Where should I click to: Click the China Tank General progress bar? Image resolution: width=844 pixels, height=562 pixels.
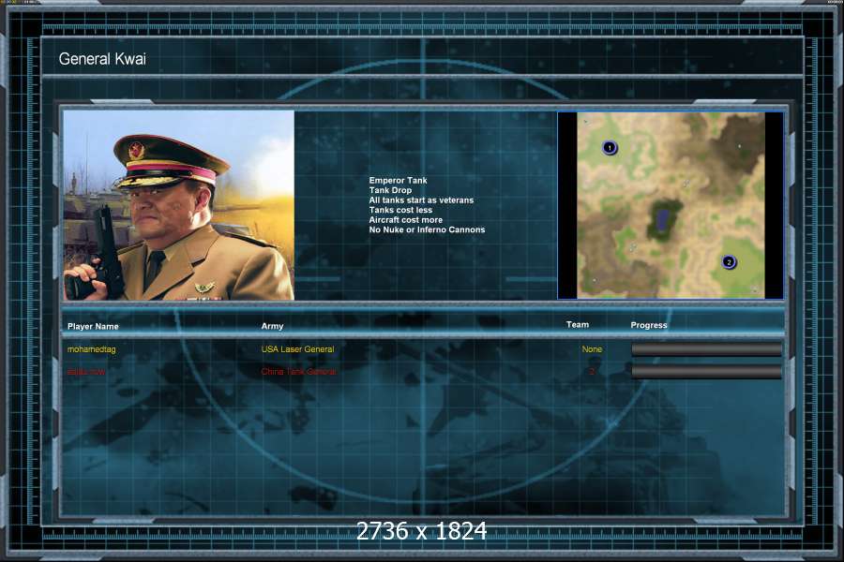pyautogui.click(x=706, y=372)
